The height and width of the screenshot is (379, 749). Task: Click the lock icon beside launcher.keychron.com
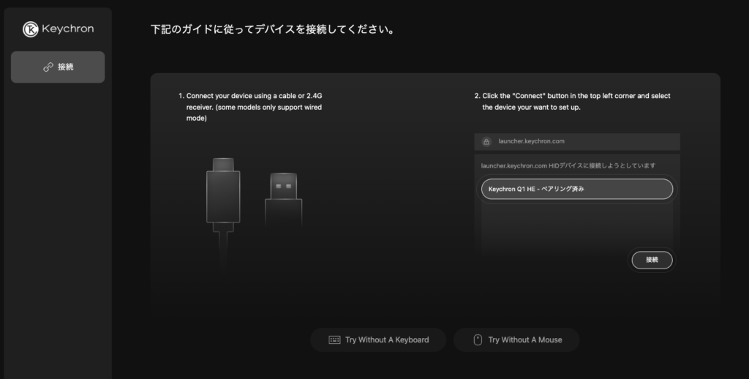pos(486,142)
